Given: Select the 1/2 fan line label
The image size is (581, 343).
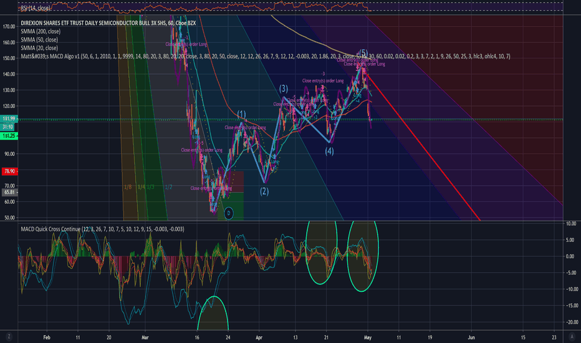Looking at the screenshot, I should [x=168, y=187].
